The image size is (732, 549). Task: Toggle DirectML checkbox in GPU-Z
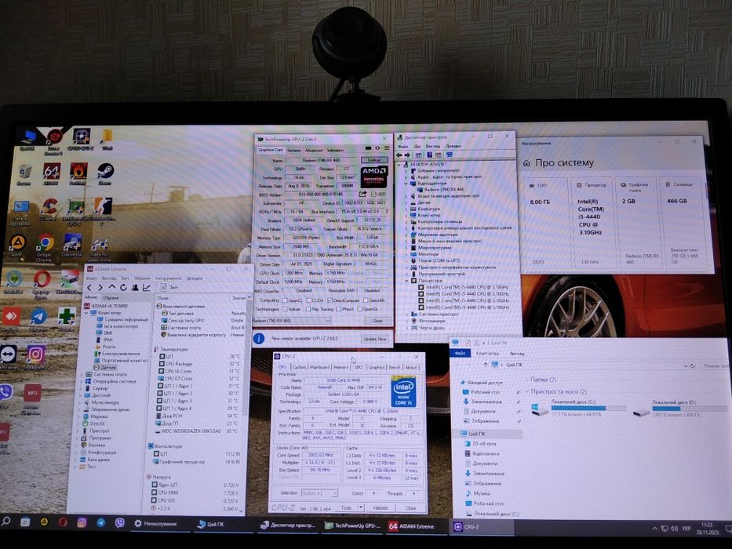coord(366,300)
